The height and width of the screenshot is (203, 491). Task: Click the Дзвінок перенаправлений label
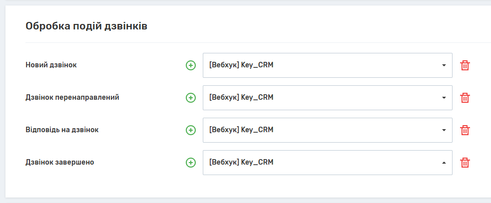(x=72, y=97)
